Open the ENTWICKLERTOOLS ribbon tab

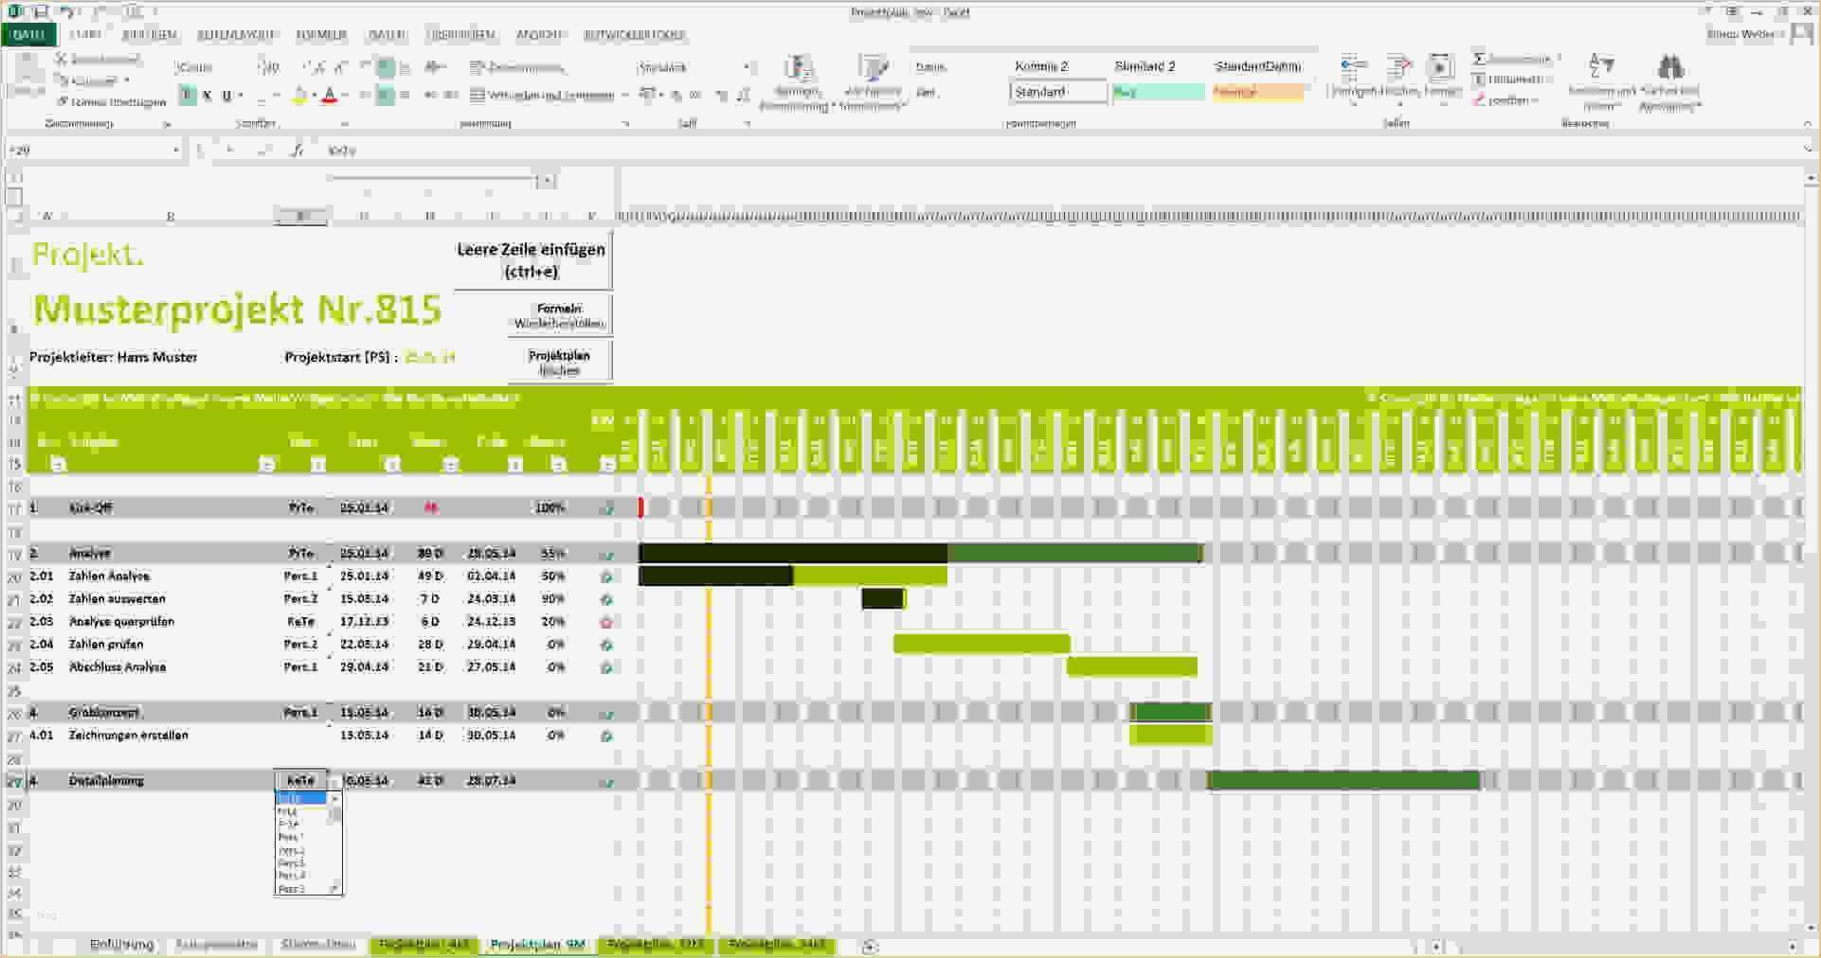tap(634, 35)
